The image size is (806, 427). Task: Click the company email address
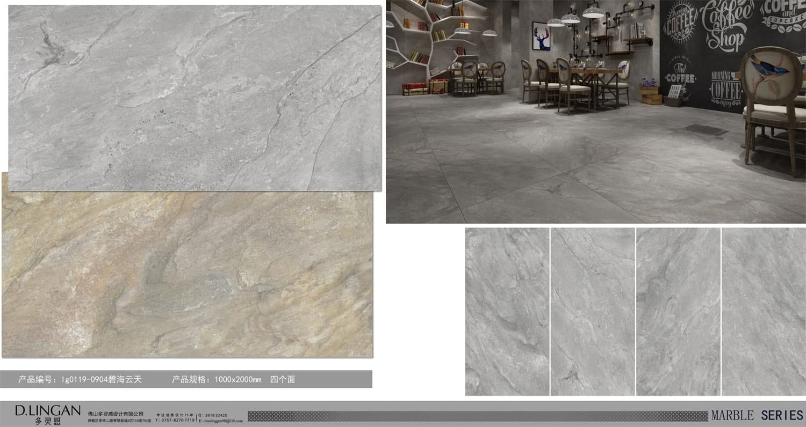[x=224, y=421]
